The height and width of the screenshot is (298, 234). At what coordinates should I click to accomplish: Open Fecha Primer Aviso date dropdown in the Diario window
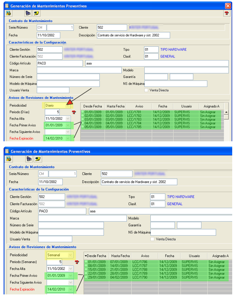pyautogui.click(x=68, y=125)
